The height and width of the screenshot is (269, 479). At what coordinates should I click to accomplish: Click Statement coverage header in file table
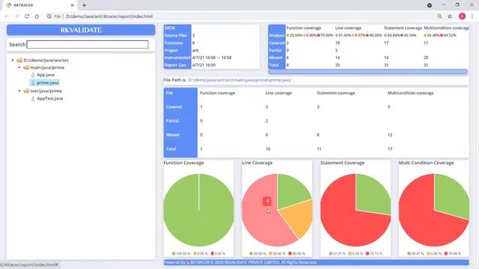[x=336, y=93]
